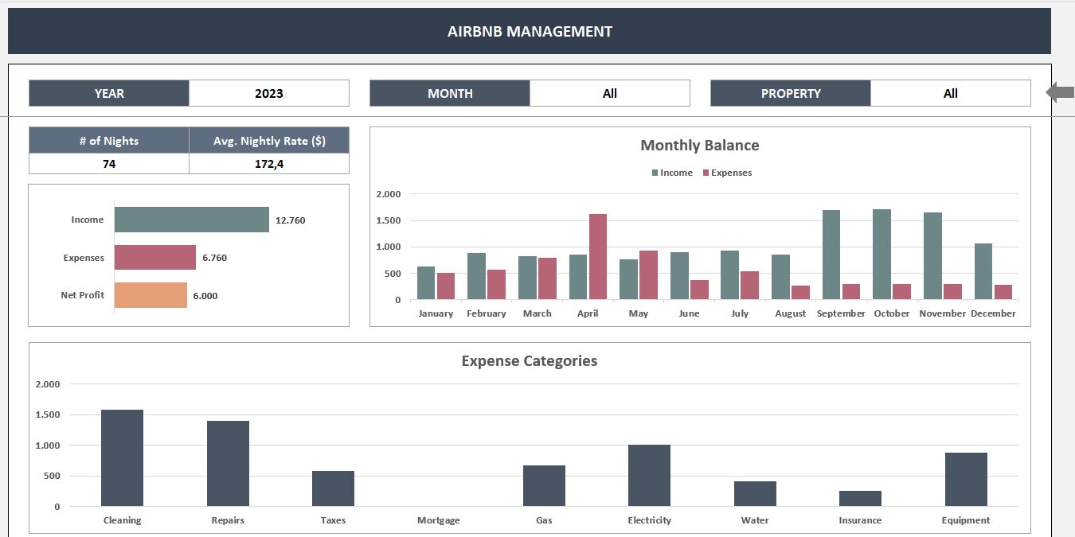Select the Water expense bar
The width and height of the screenshot is (1075, 537).
coord(755,494)
